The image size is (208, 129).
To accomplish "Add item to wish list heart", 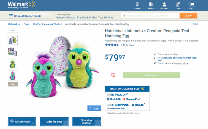I will point(113,75).
